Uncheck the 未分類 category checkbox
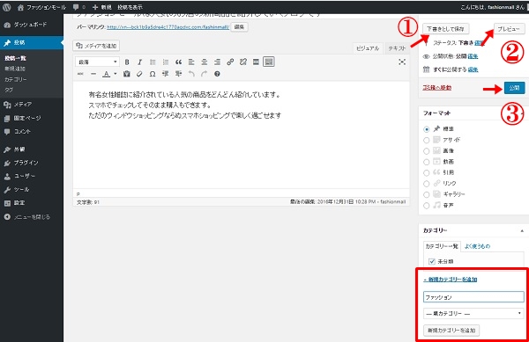Image resolution: width=529 pixels, height=342 pixels. coord(432,261)
